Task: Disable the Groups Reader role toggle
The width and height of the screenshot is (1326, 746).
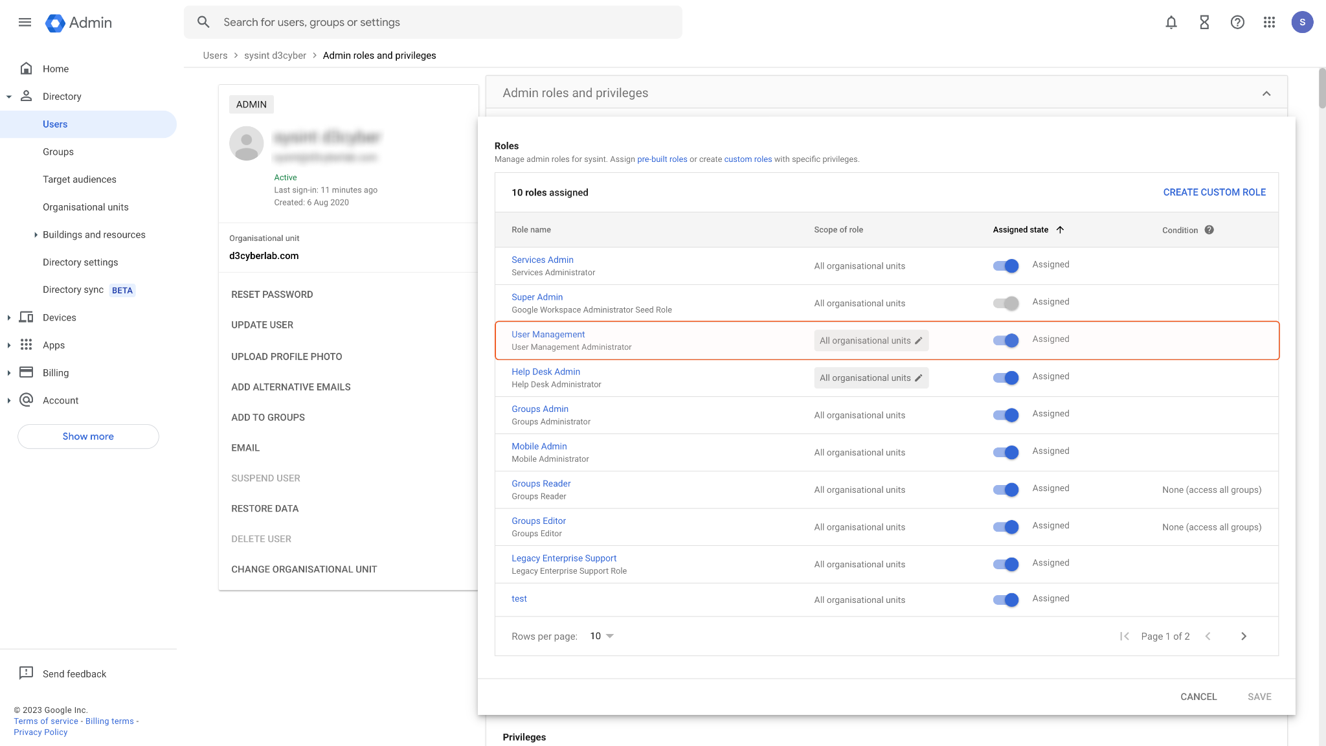Action: 1006,490
